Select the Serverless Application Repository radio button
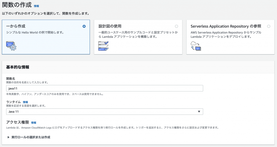Screen dimensions: 277x147 tap(269, 26)
